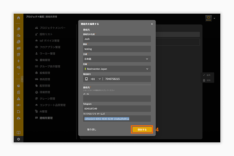
Task: Open 招待リスト menu item
Action: 44,34
